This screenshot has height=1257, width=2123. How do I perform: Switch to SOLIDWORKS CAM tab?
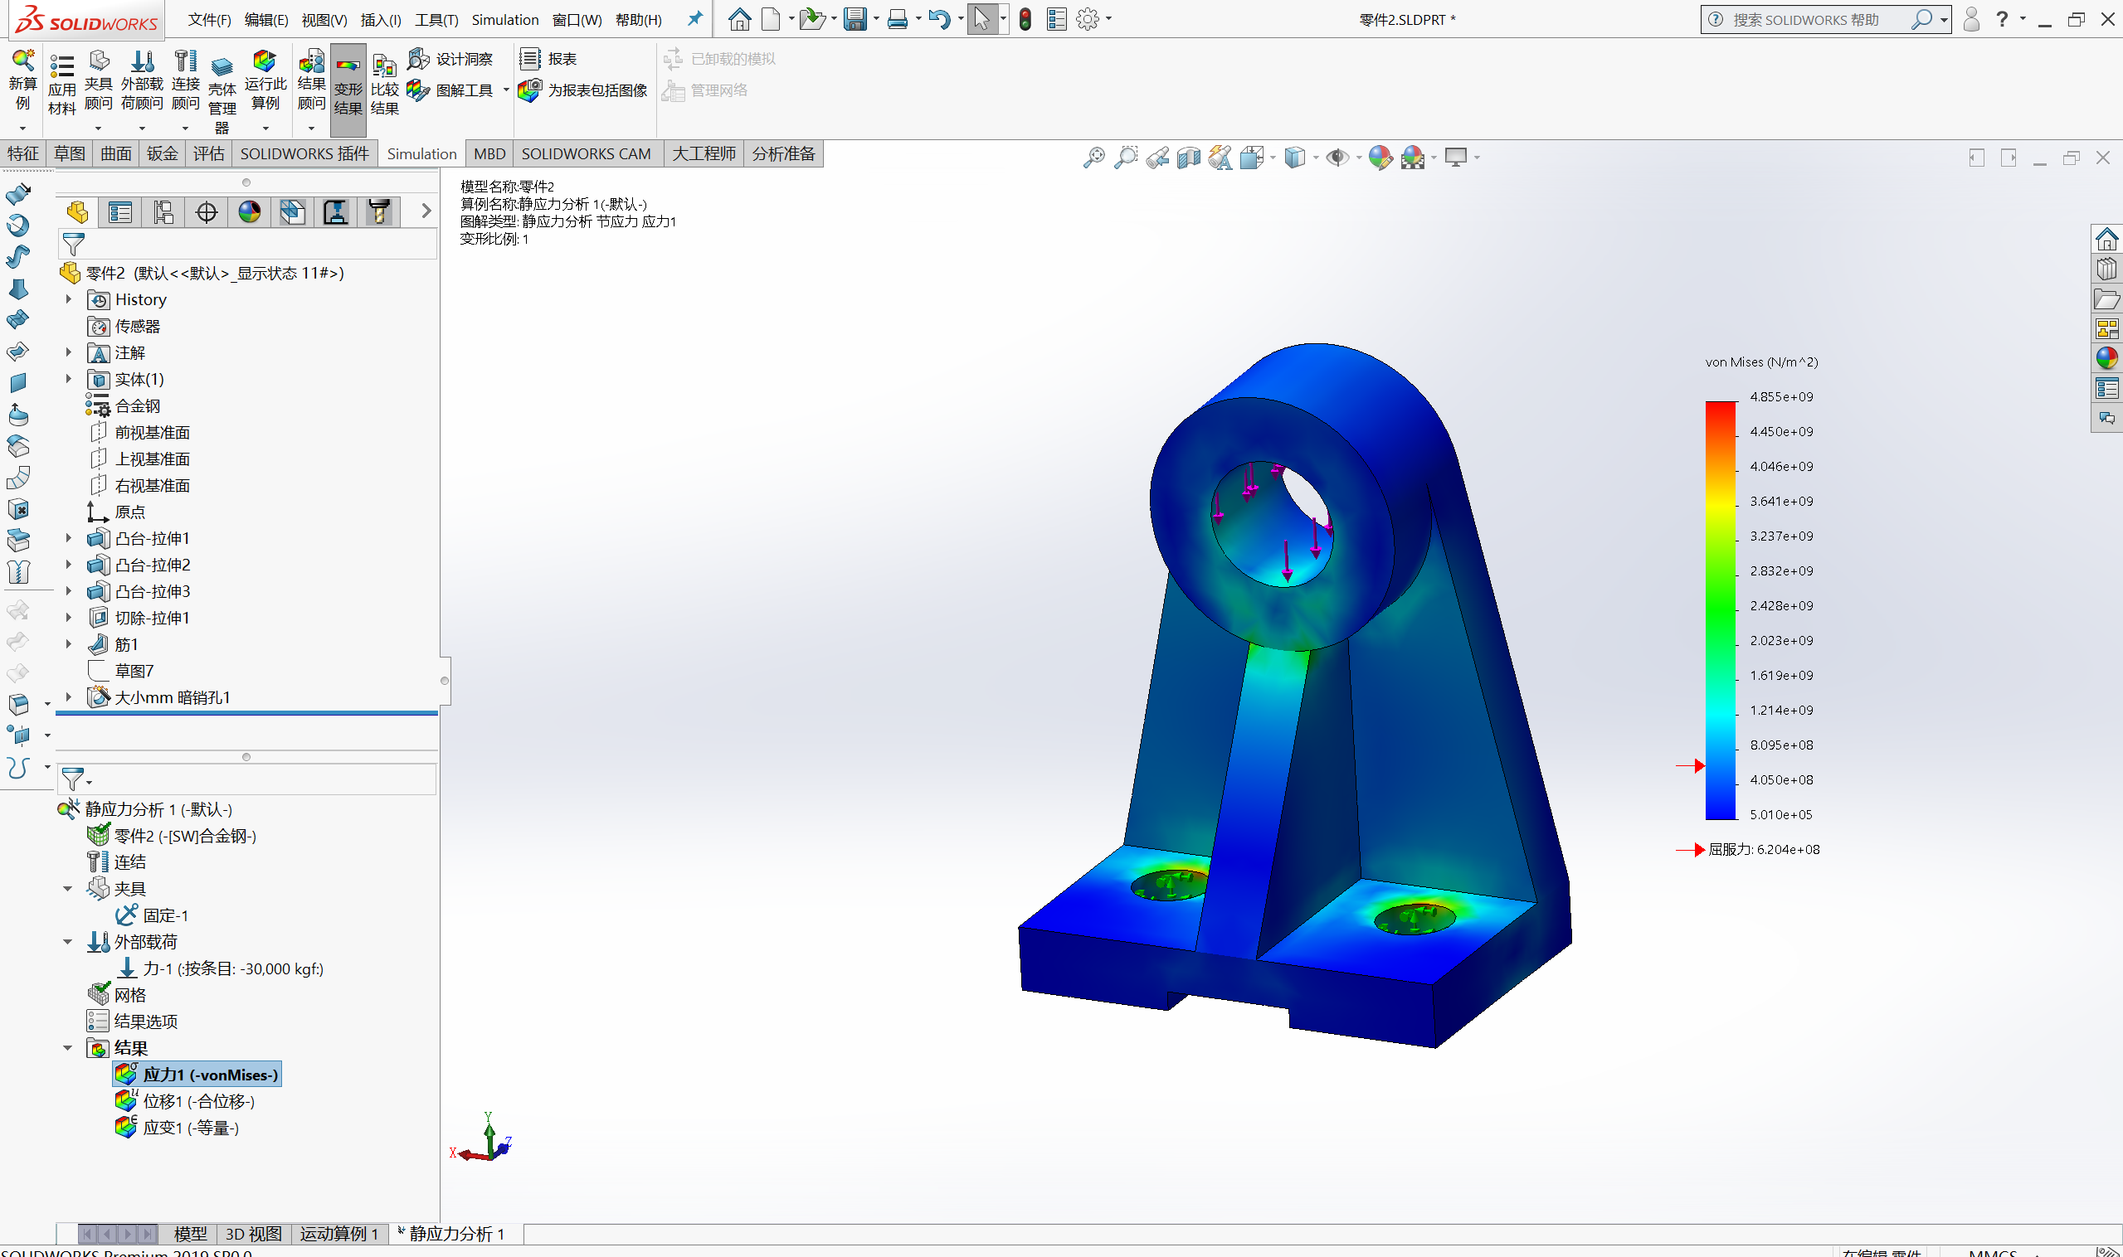(586, 153)
